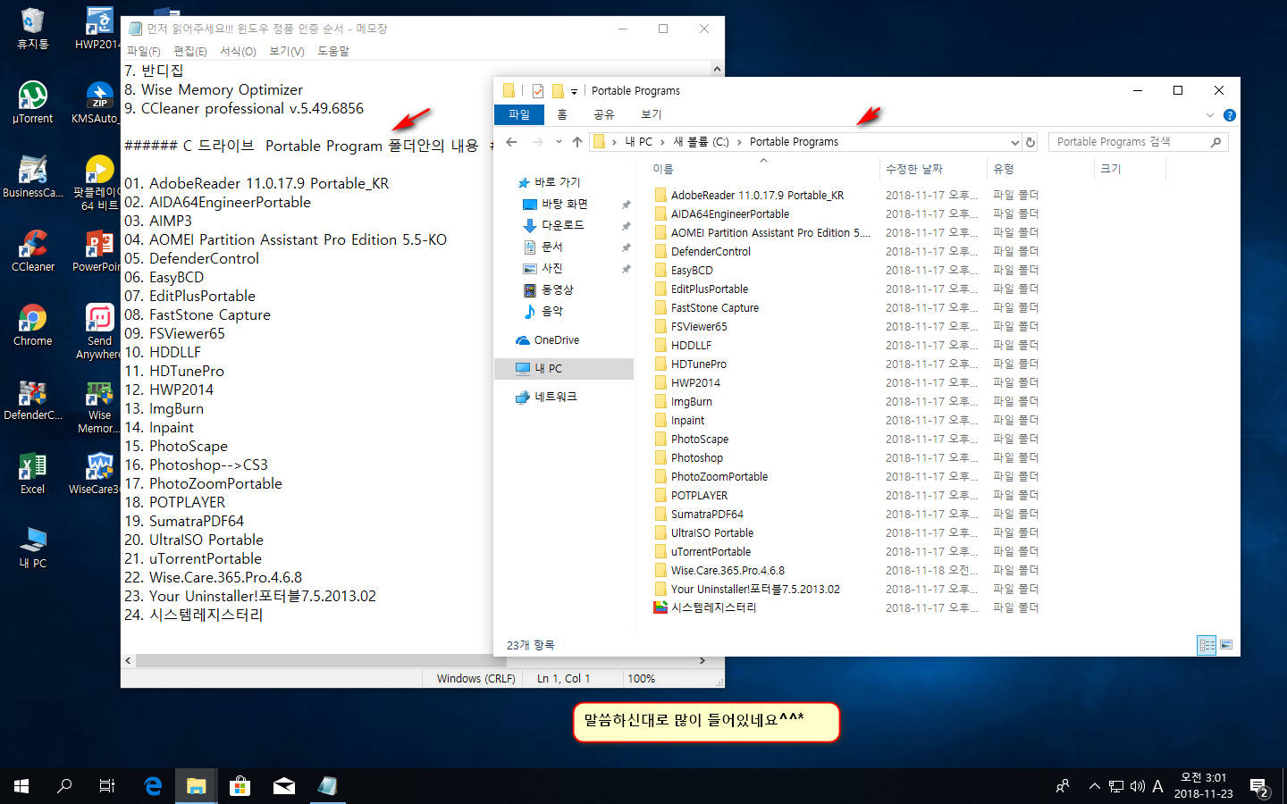Open taskbar search magnifier

coord(64,786)
